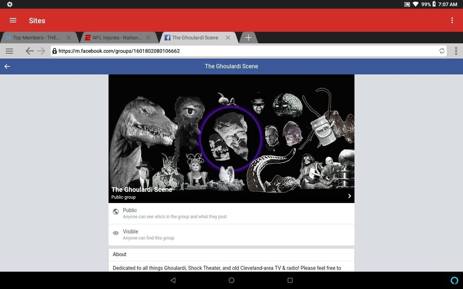463x289 pixels.
Task: Expand group details via cover chevron
Action: [349, 196]
